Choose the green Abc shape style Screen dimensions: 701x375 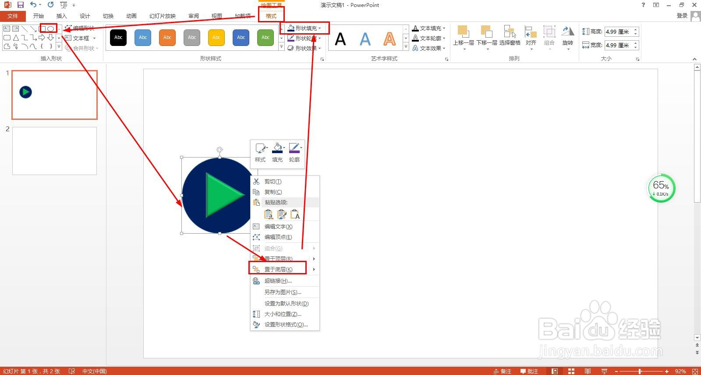point(266,38)
